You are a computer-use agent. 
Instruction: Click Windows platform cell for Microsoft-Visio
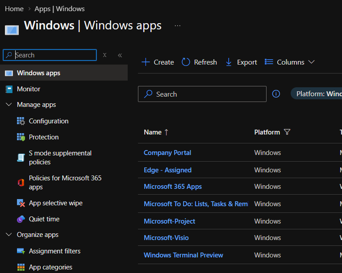point(267,238)
